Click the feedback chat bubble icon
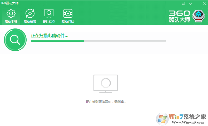Image resolution: width=208 pixels, height=126 pixels. coord(183,4)
